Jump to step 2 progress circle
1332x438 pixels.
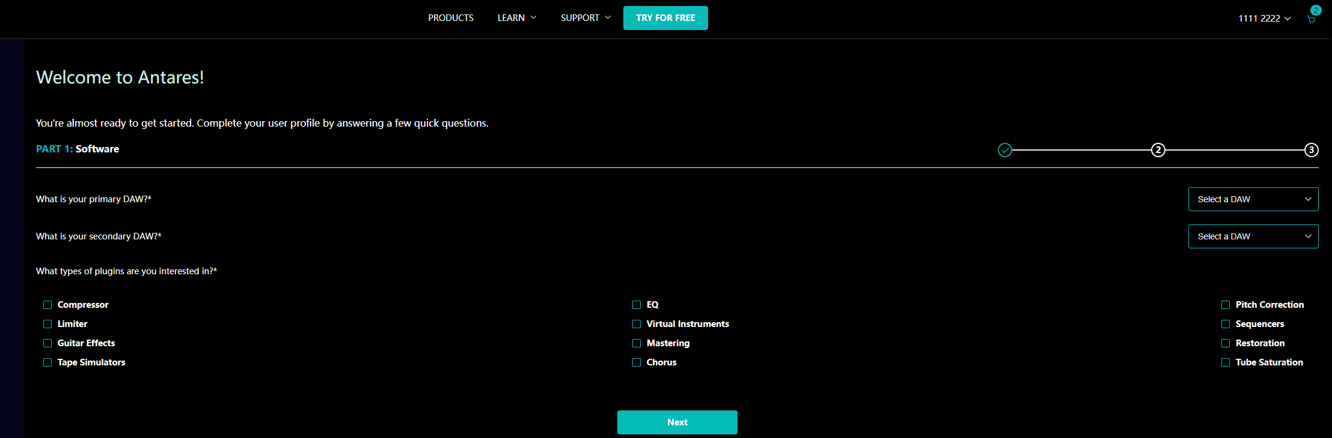click(x=1158, y=150)
